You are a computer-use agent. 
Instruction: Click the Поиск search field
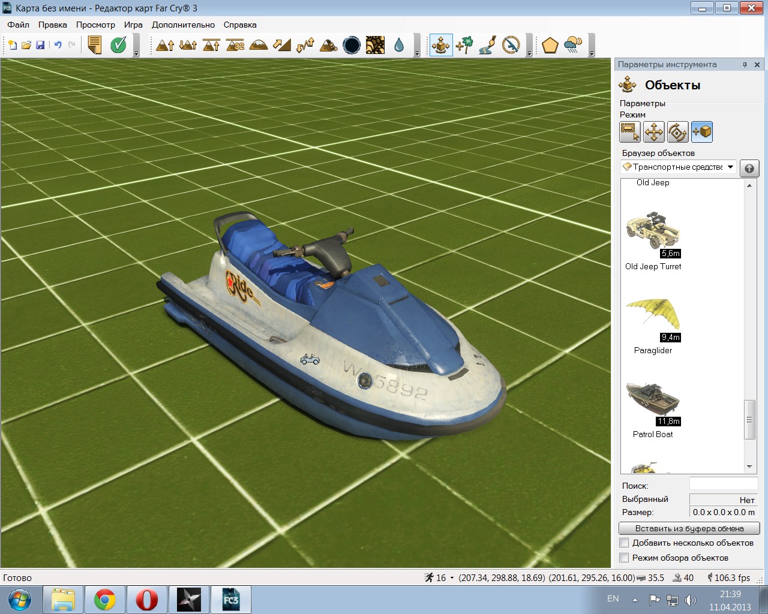pyautogui.click(x=724, y=483)
